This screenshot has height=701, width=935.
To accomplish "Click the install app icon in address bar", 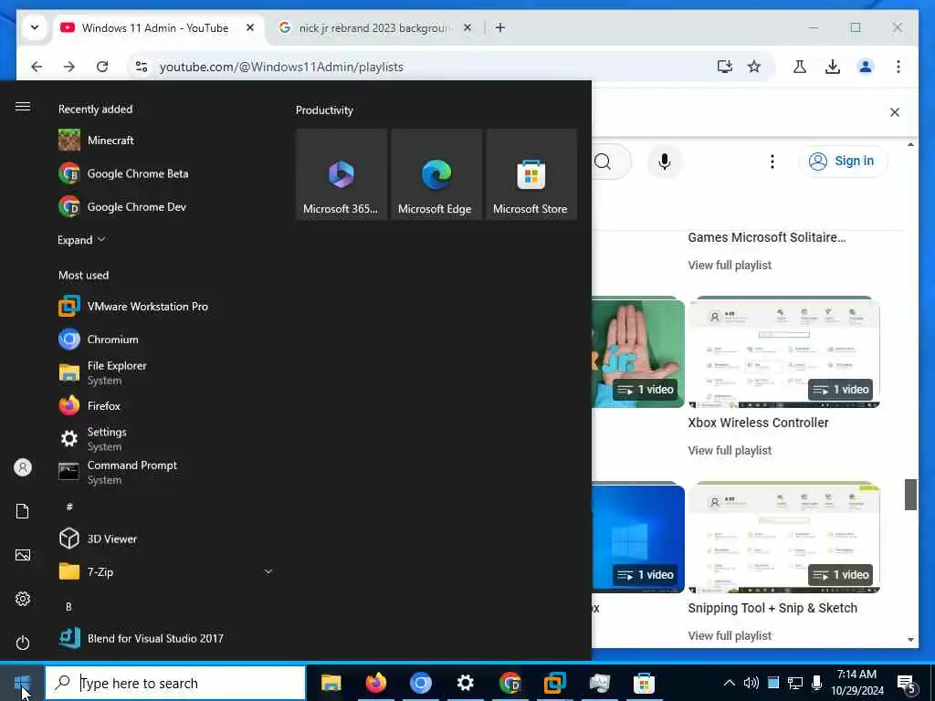I will [724, 67].
